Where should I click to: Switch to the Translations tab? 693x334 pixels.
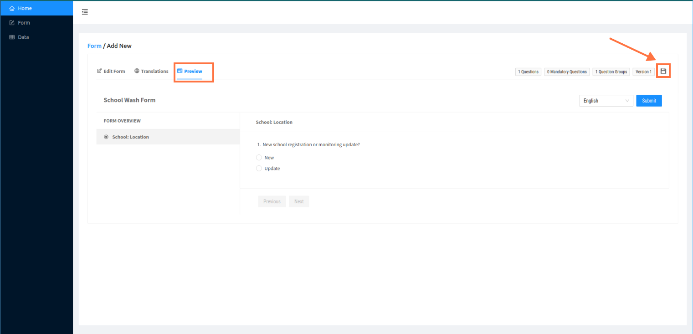[x=151, y=71]
